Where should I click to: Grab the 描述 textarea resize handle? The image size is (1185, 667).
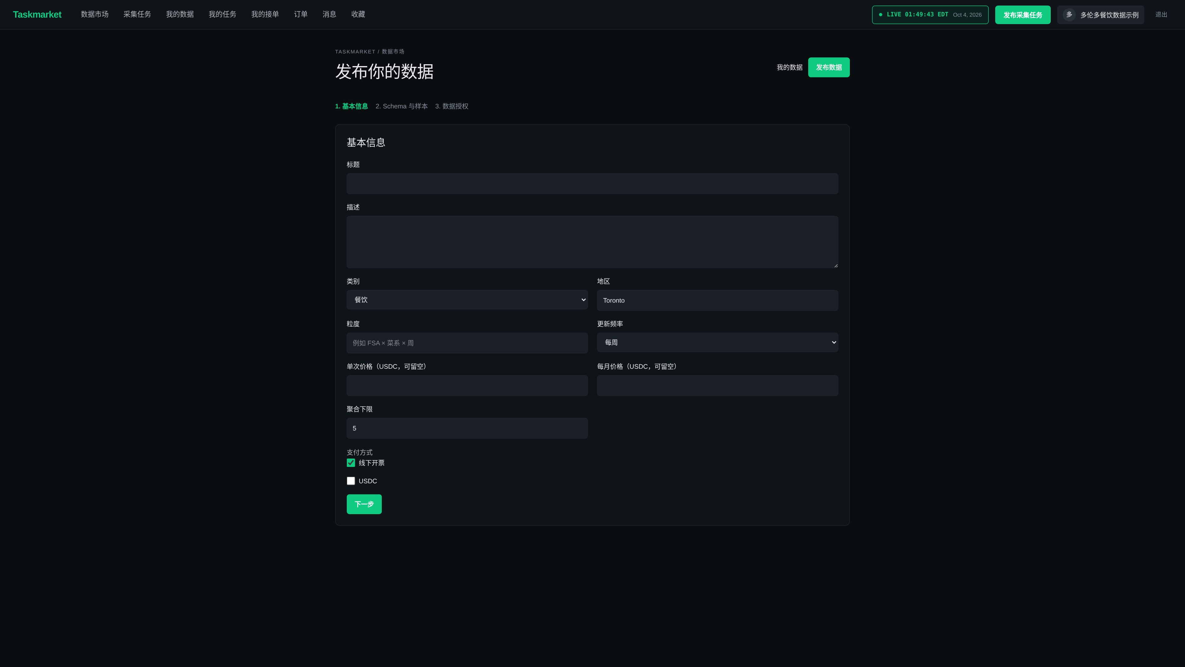click(x=835, y=266)
